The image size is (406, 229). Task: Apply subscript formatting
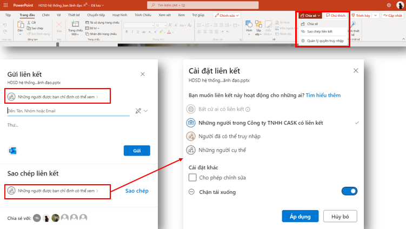(149, 32)
